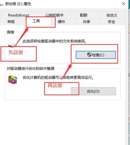
Task: Click the red 再这里 annotation text
Action: click(x=55, y=85)
